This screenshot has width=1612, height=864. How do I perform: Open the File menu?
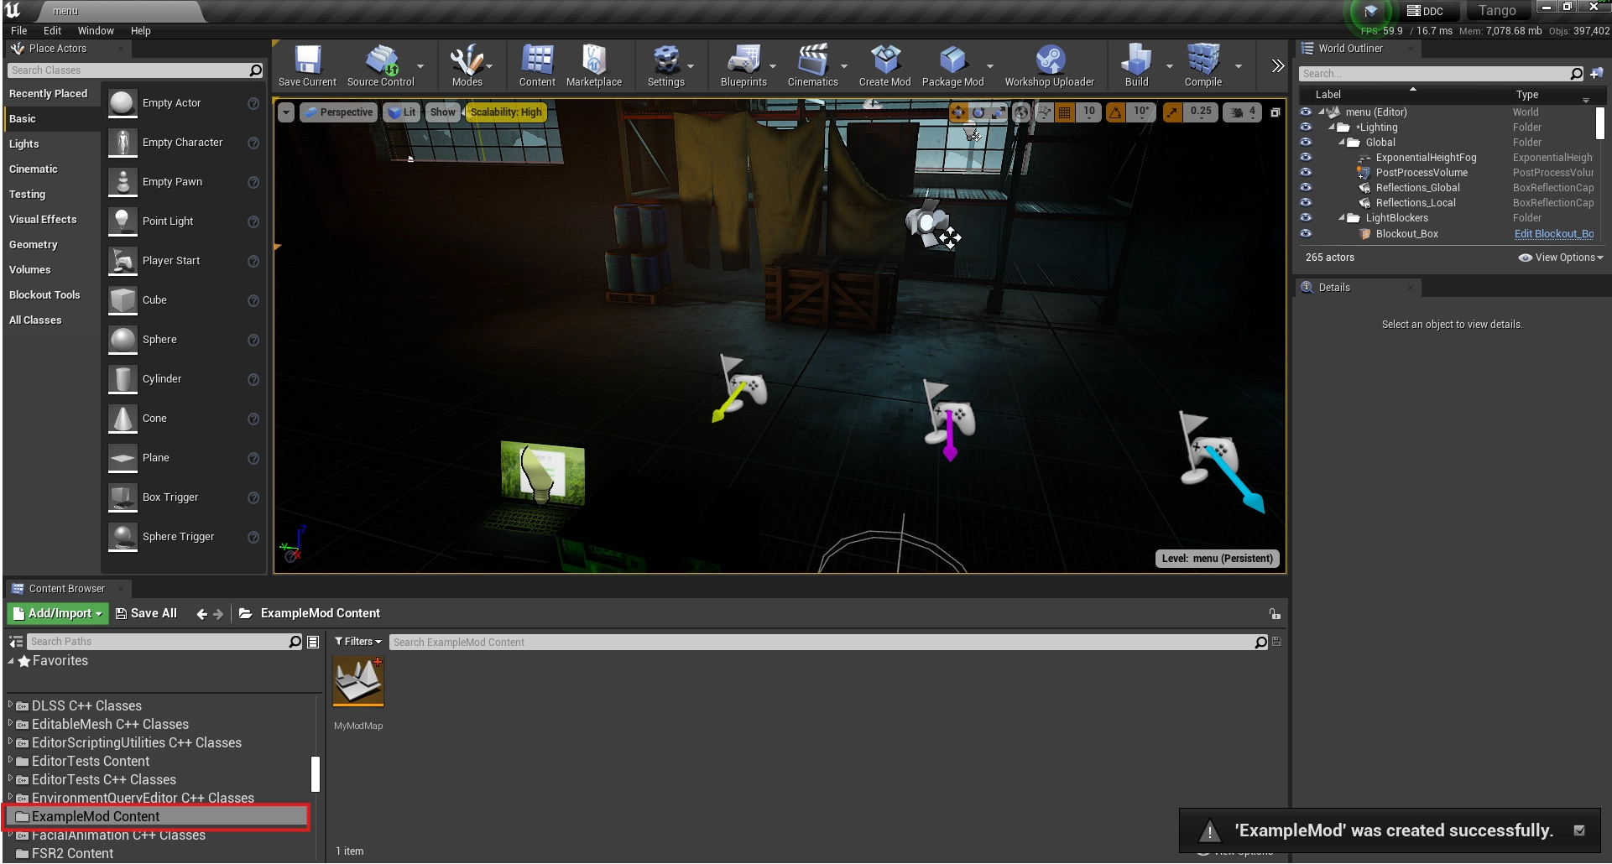coord(19,30)
